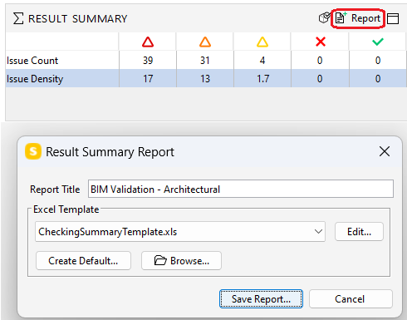Viewport: 407px width, 320px height.
Task: Open the Excel Template dropdown
Action: [180, 232]
